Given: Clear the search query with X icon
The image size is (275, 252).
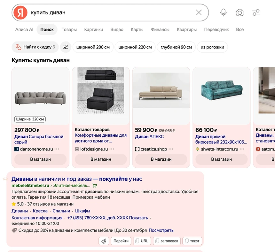Looking at the screenshot, I should tap(199, 12).
